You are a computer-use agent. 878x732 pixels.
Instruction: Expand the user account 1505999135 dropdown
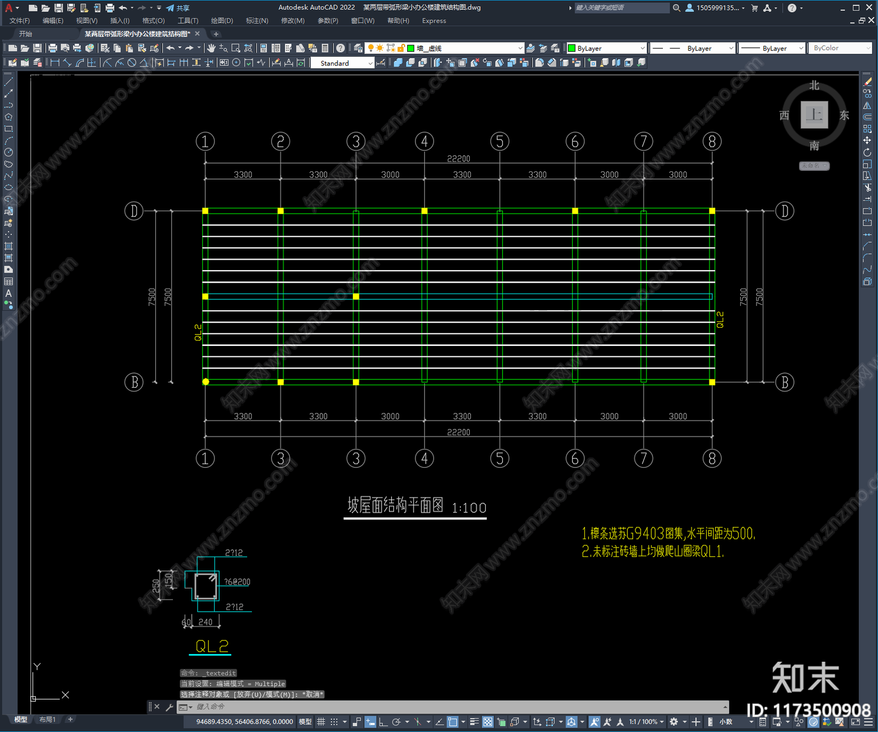tap(744, 8)
